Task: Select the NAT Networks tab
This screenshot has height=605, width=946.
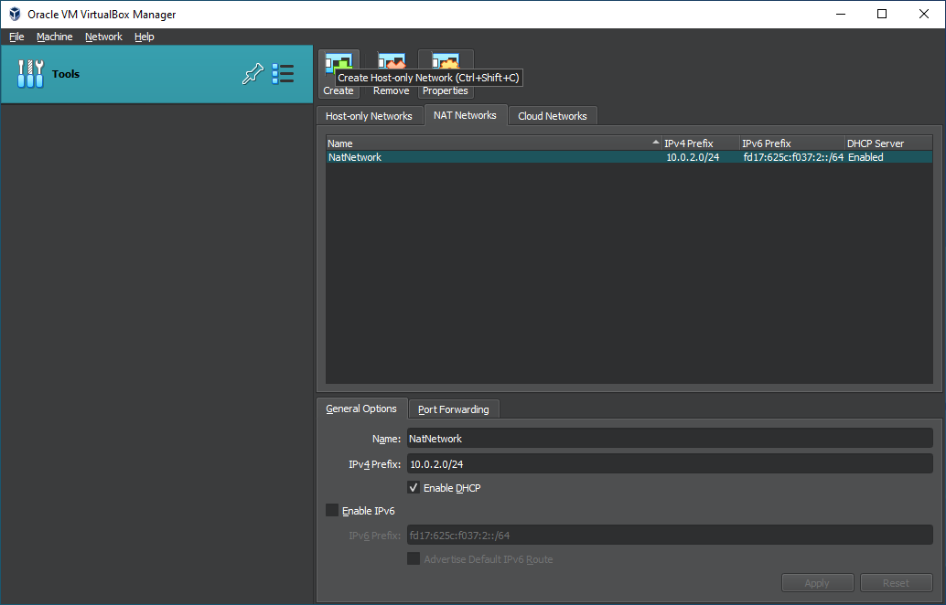Action: [x=465, y=115]
